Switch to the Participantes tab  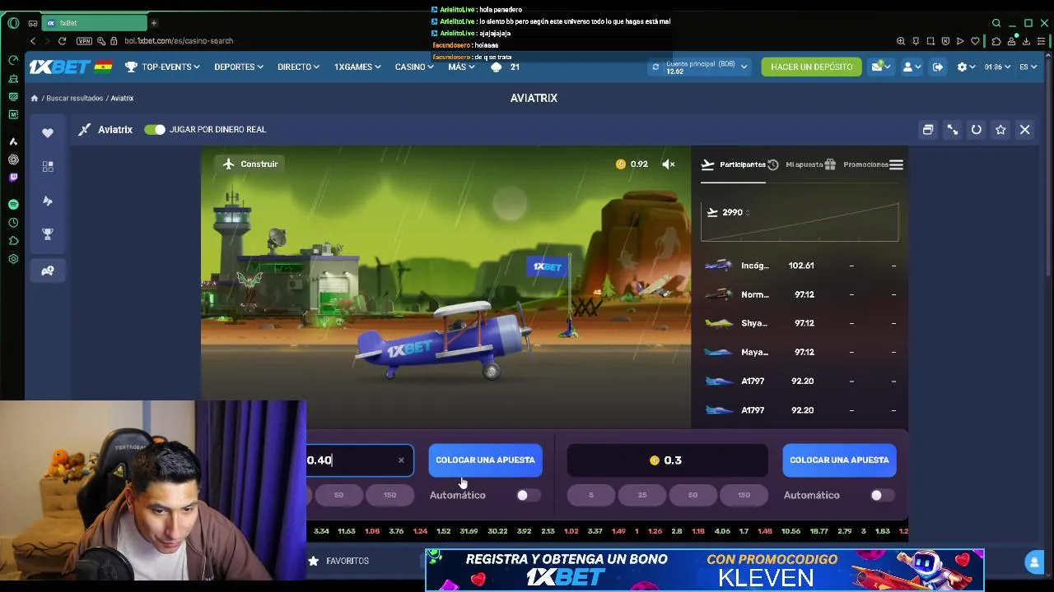click(x=734, y=164)
